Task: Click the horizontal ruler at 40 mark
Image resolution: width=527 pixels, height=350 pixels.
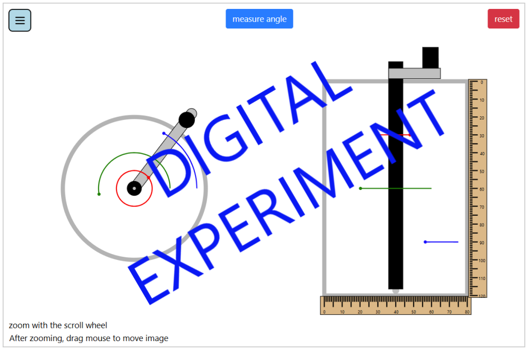Action: (396, 306)
